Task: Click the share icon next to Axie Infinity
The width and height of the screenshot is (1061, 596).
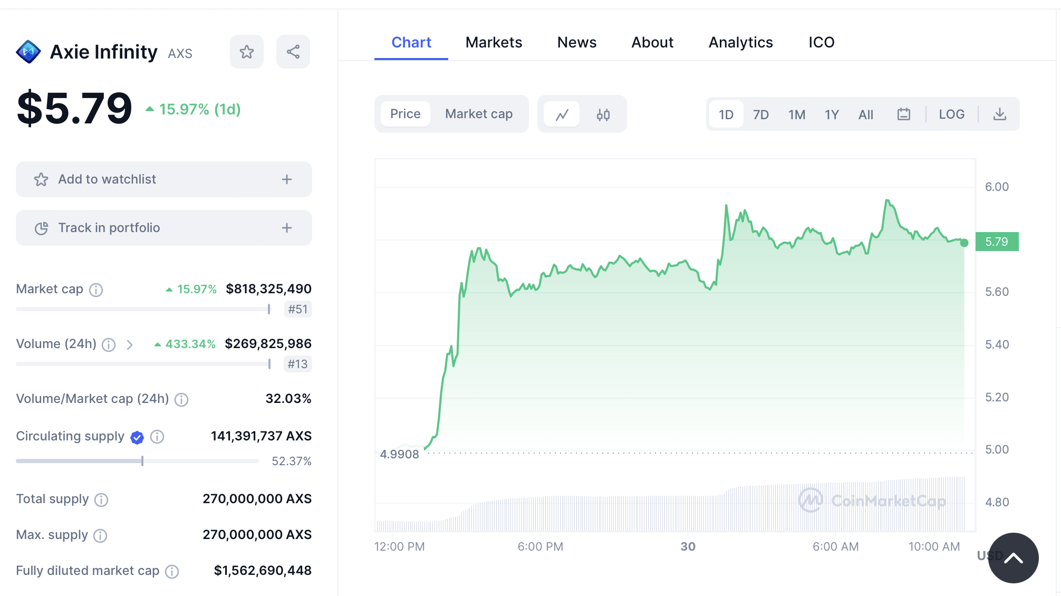Action: (x=293, y=52)
